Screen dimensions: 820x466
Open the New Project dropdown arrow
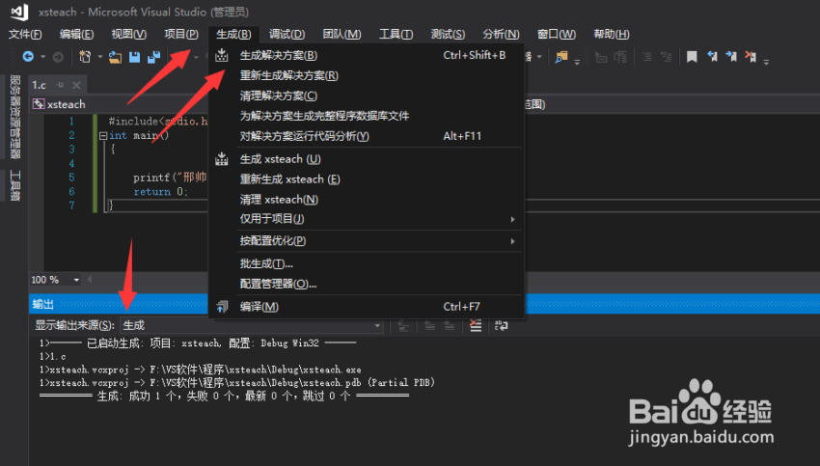click(x=99, y=57)
